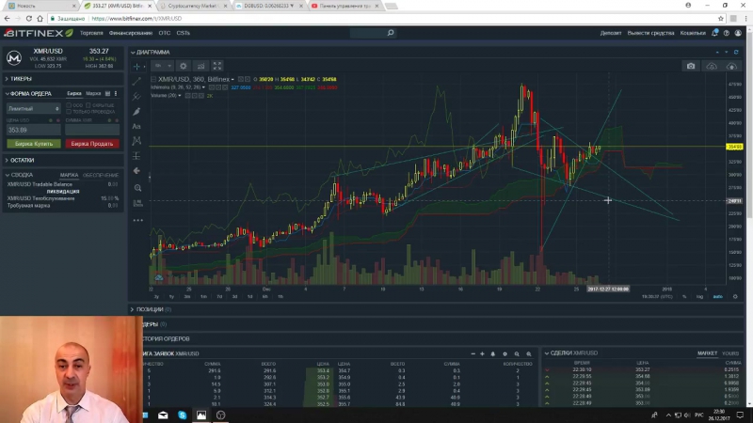Toggle fullscreen chart mode
The image size is (753, 423).
tap(217, 66)
